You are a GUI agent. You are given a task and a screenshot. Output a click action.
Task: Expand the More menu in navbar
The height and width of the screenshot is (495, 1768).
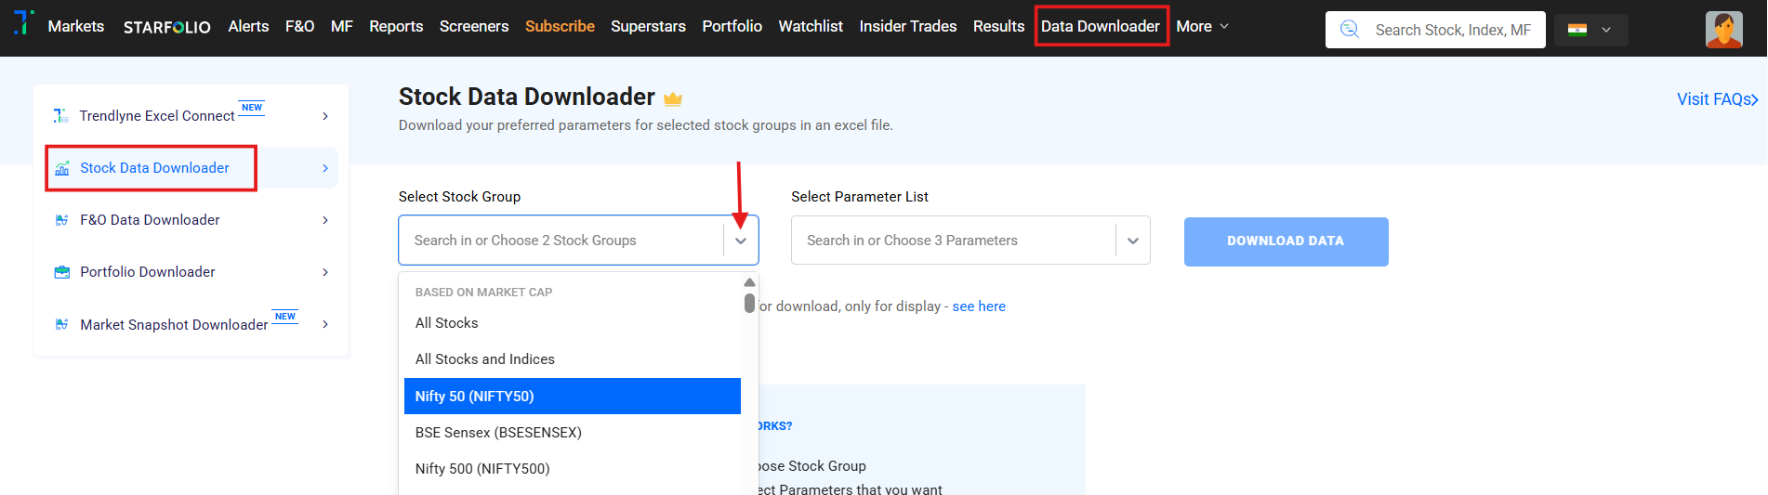tap(1202, 26)
